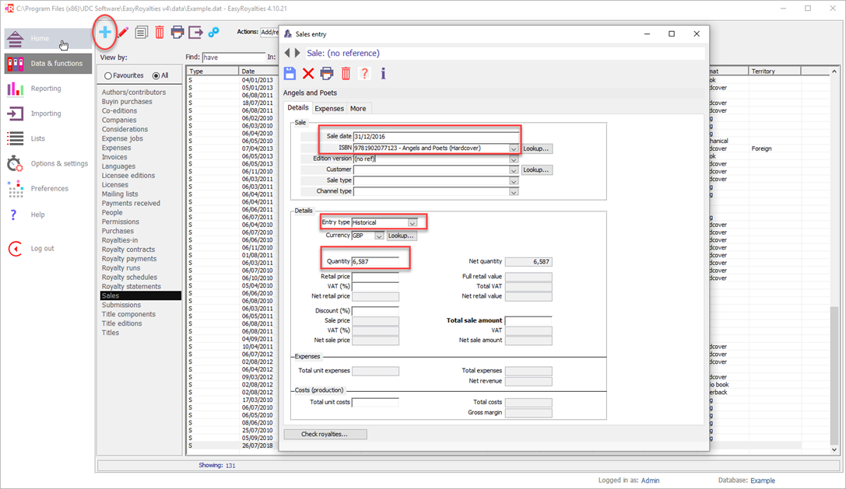Expand the Sale type dropdown

(x=513, y=180)
